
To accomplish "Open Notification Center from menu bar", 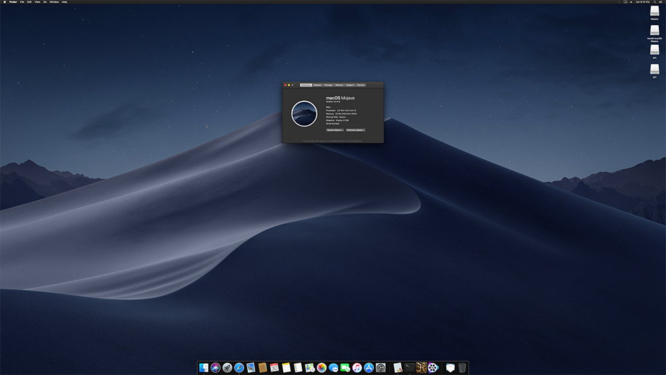I will (660, 2).
